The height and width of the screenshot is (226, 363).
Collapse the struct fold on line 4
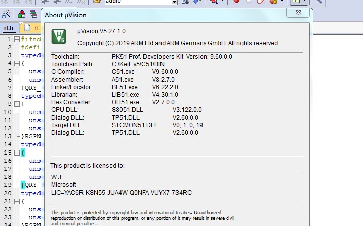point(17,63)
